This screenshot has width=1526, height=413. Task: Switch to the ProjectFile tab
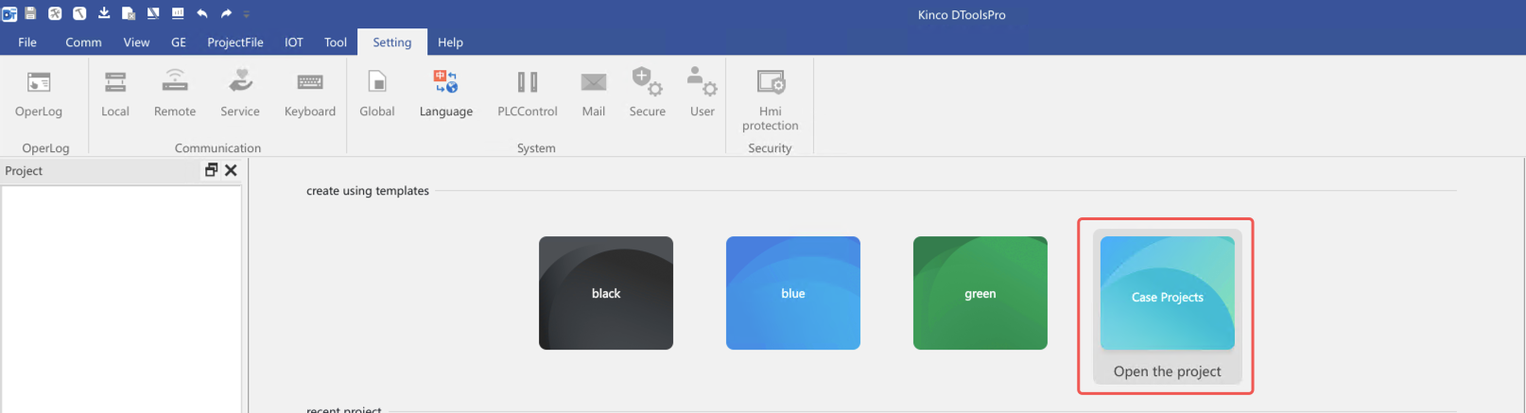click(235, 43)
